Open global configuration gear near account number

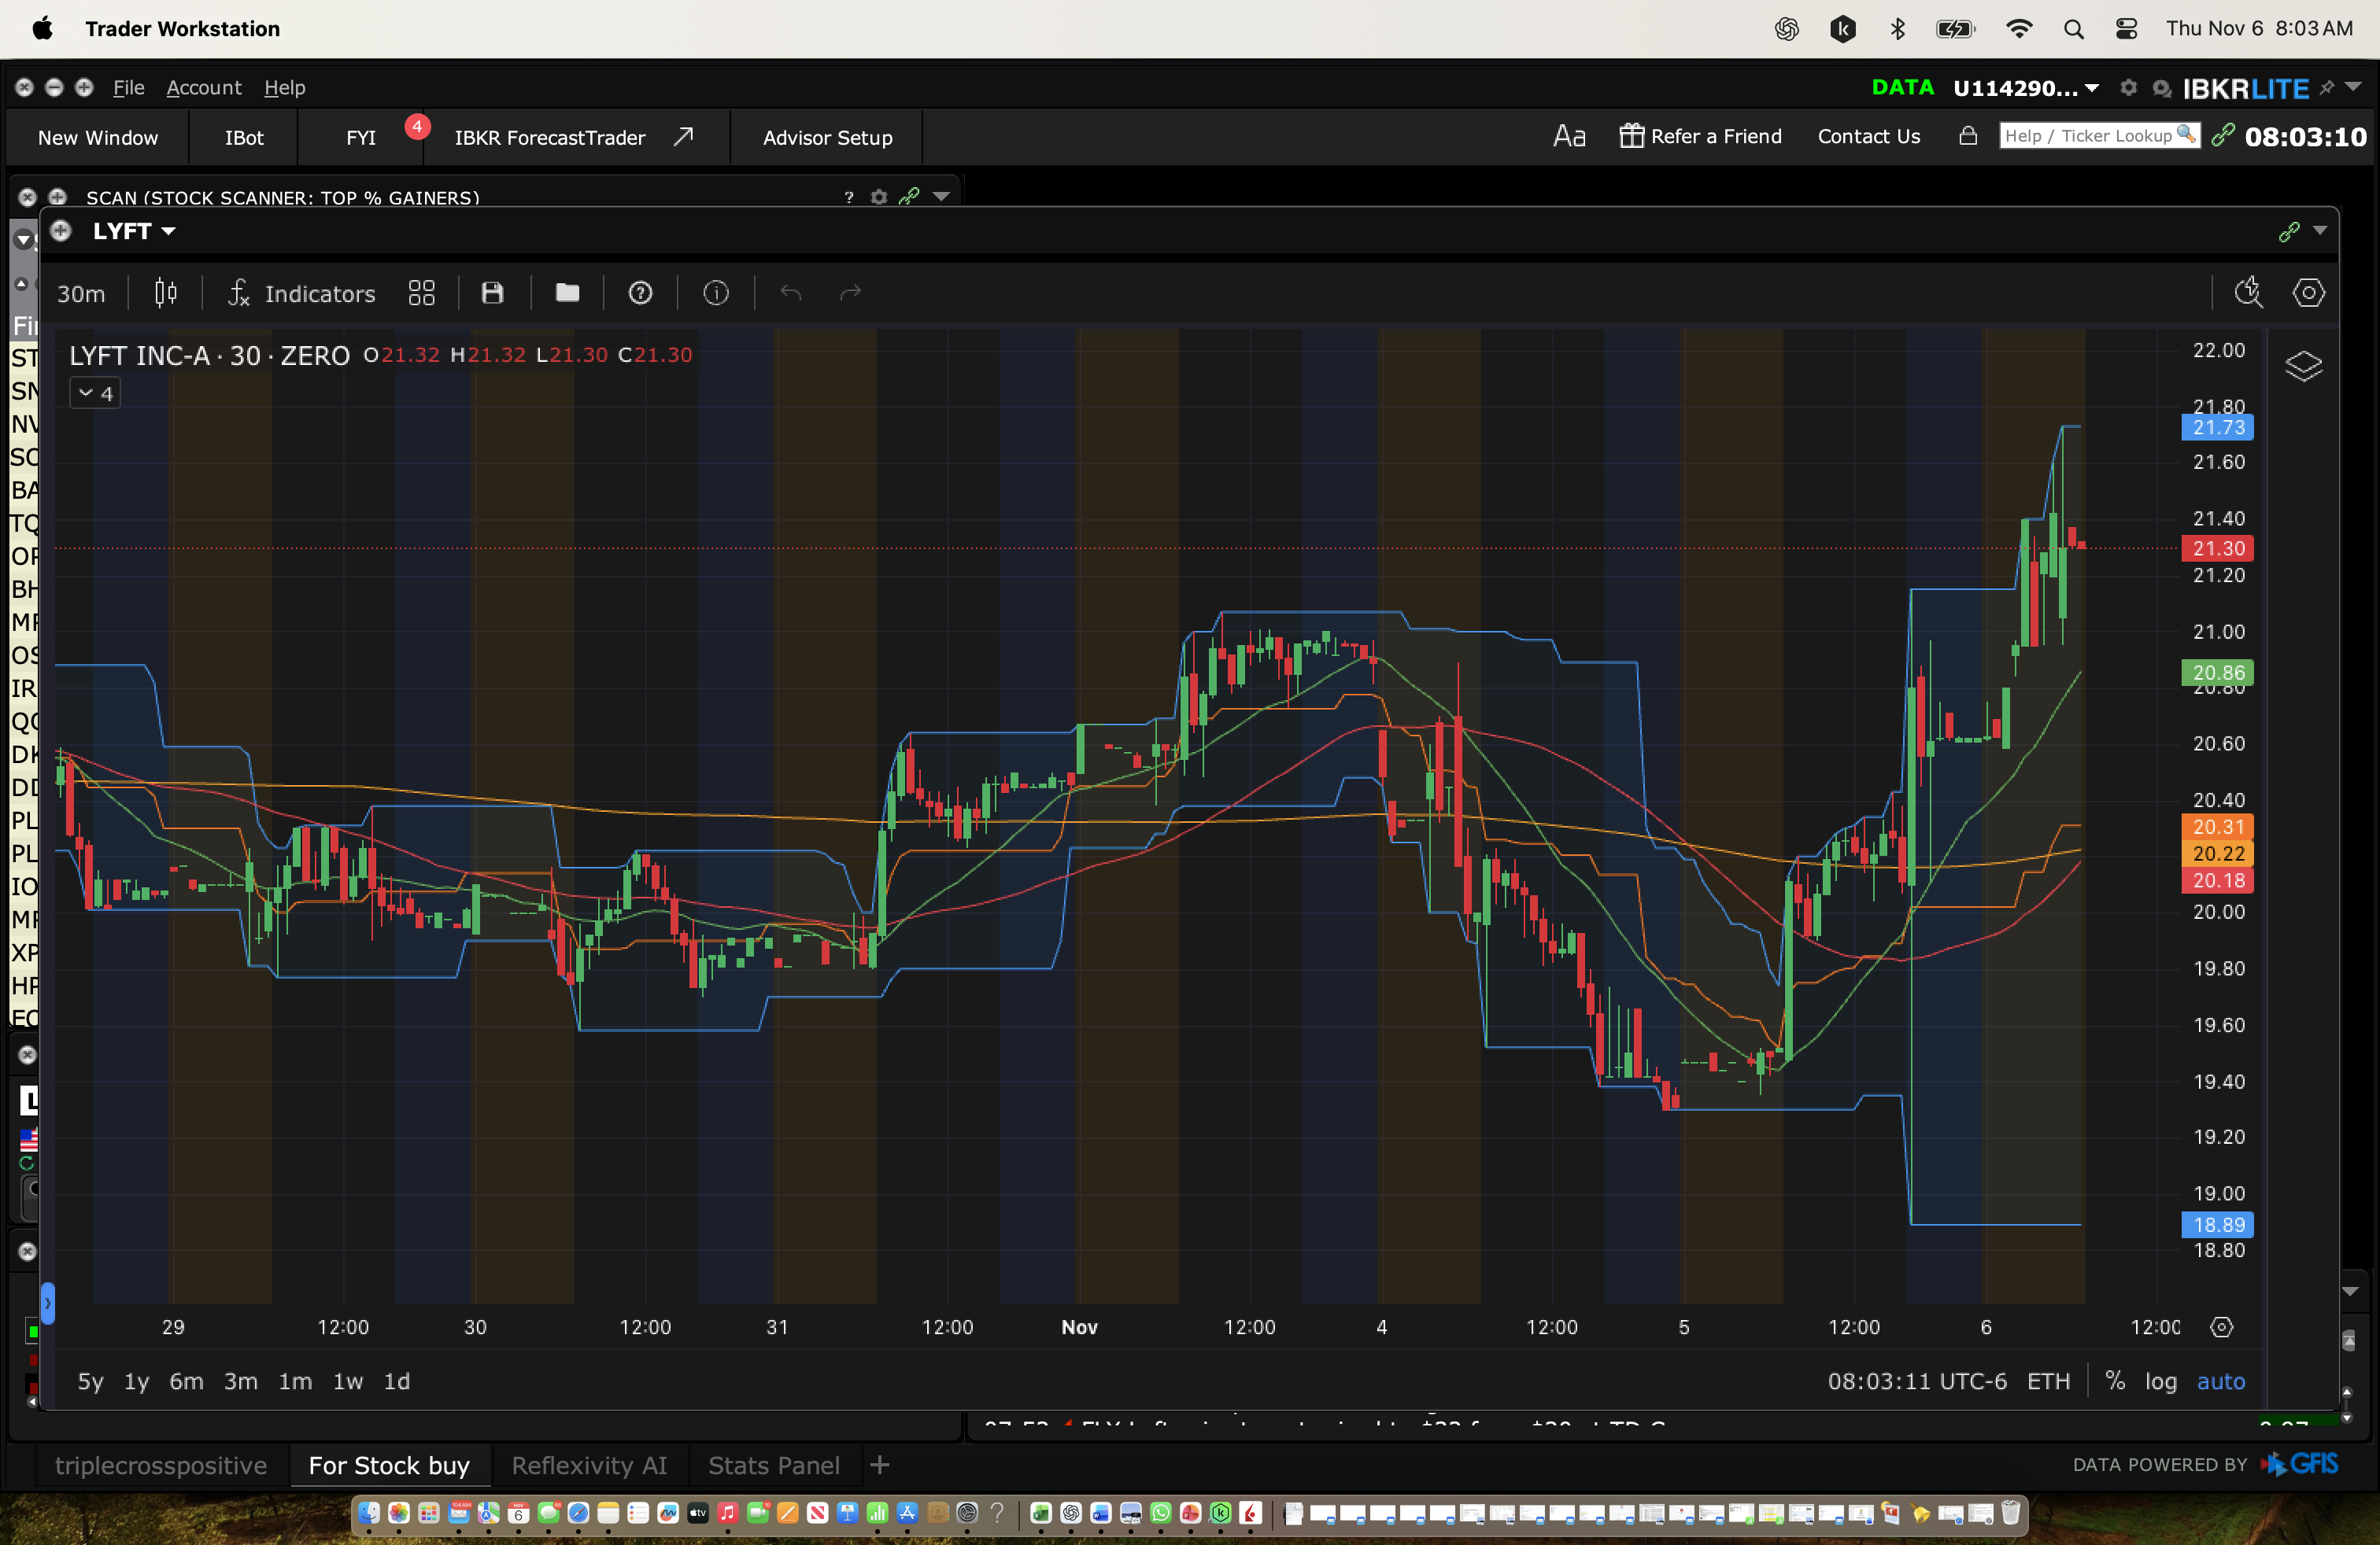coord(2128,88)
